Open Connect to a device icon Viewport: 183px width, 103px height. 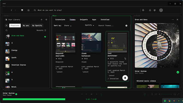pos(156,94)
